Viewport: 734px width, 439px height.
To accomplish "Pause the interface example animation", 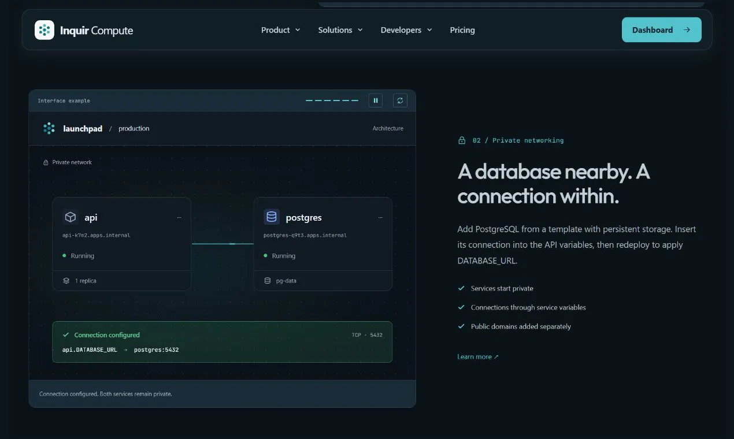I will pos(376,101).
